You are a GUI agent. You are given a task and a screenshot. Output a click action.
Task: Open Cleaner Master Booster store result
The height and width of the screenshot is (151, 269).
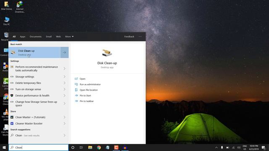point(39,123)
